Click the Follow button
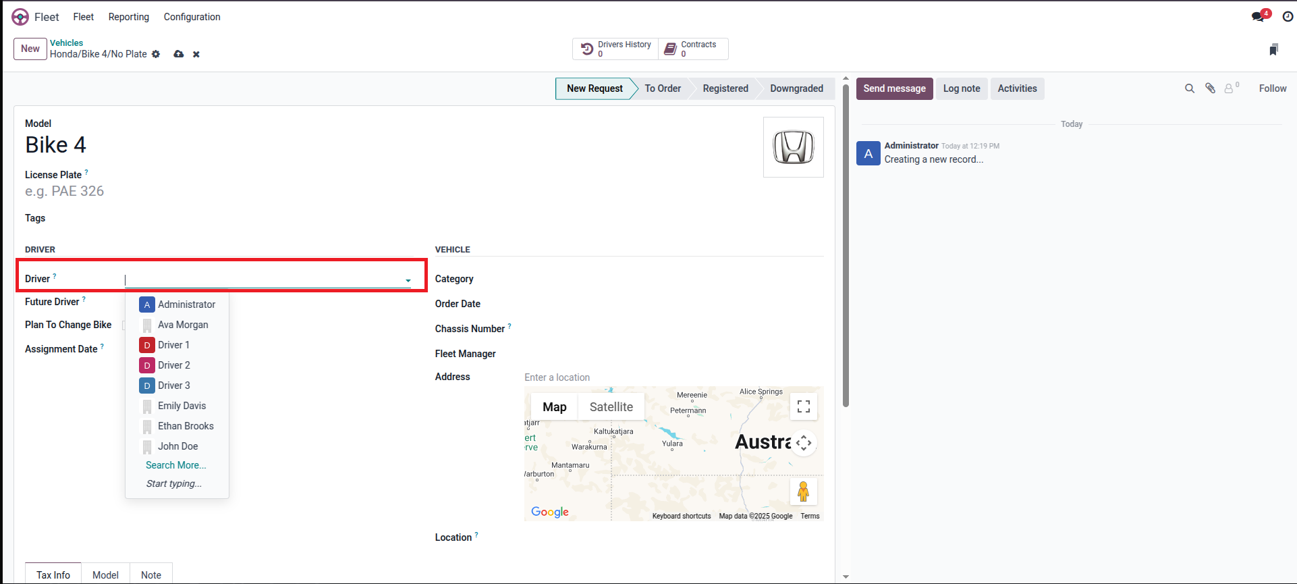The image size is (1297, 584). point(1273,88)
